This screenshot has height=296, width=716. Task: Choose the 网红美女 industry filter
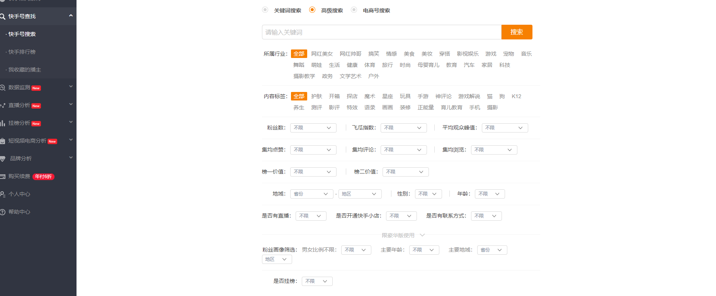(x=322, y=54)
